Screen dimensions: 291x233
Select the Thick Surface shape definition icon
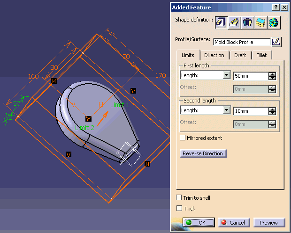pos(260,22)
